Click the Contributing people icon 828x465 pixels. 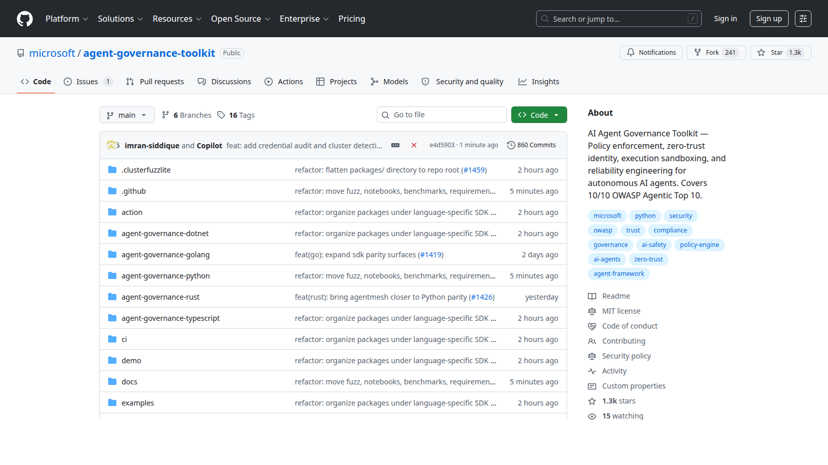coord(592,341)
